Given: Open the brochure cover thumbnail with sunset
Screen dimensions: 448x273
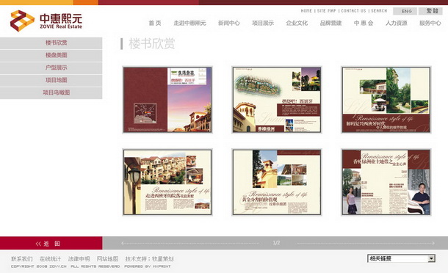Looking at the screenshot, I should click(167, 100).
